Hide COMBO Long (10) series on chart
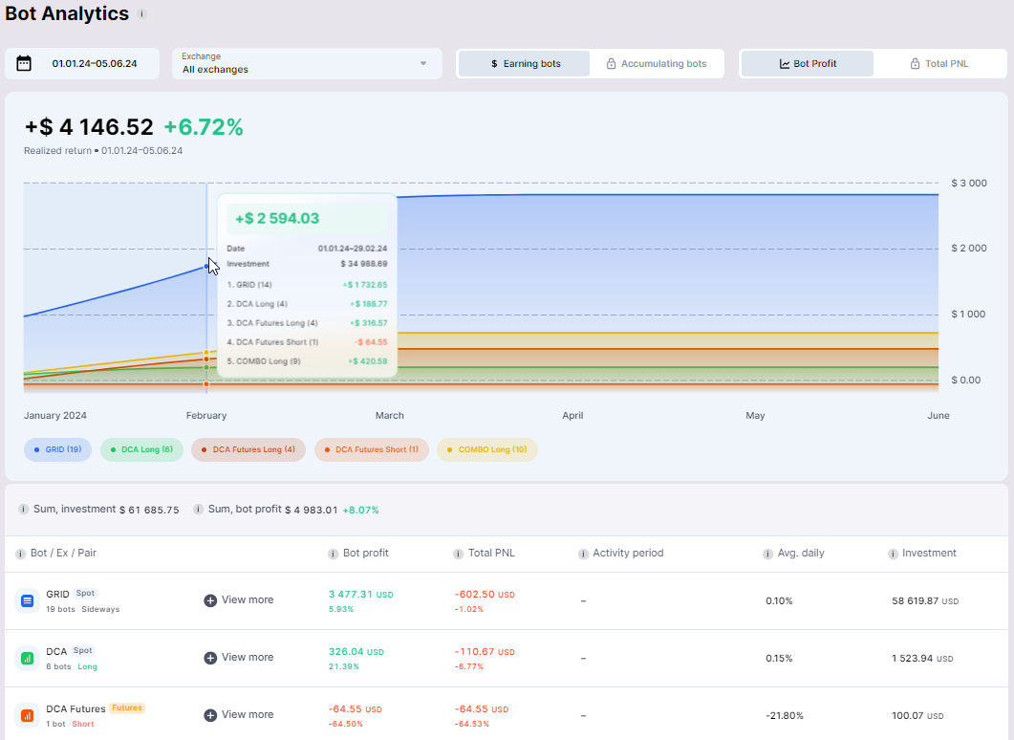Screen dimensions: 1014x740 coord(486,449)
